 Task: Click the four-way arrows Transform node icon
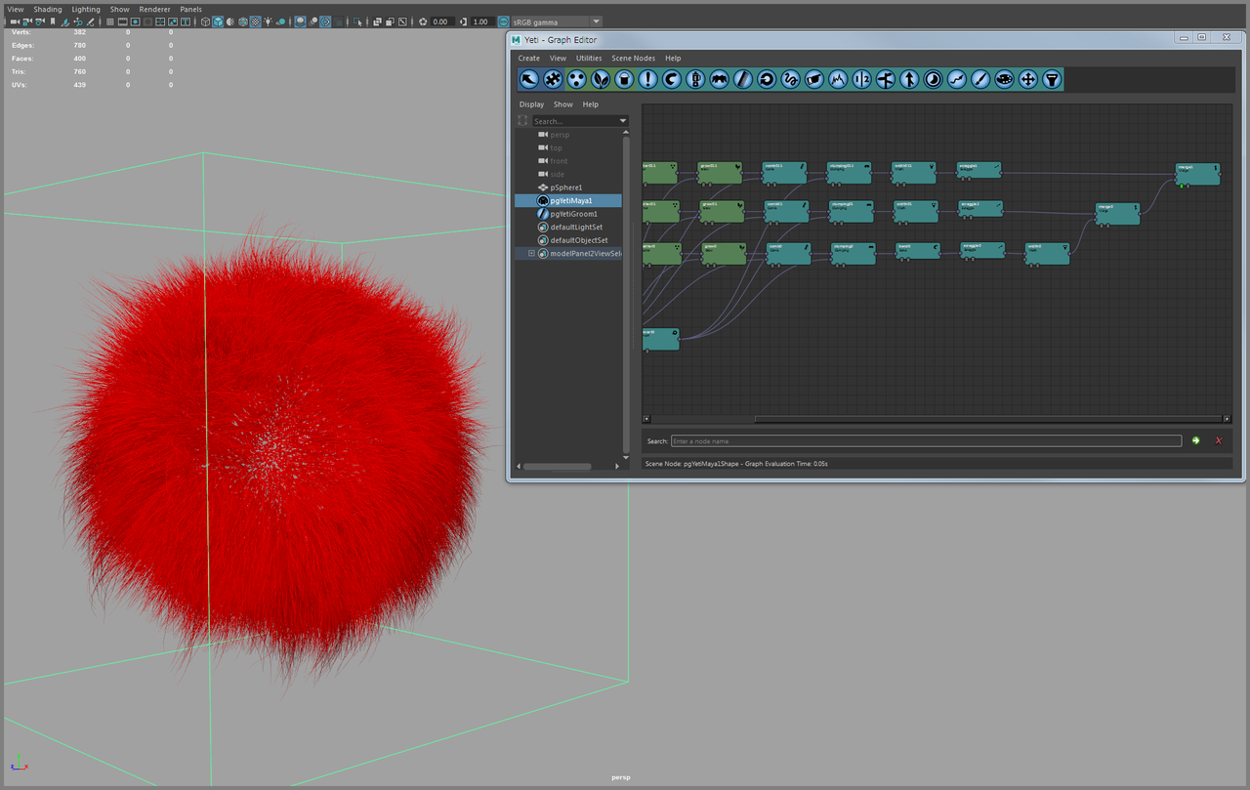click(1027, 79)
